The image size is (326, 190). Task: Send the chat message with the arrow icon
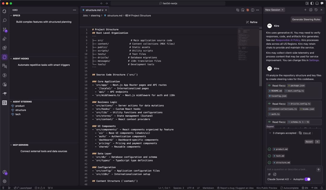[318, 169]
